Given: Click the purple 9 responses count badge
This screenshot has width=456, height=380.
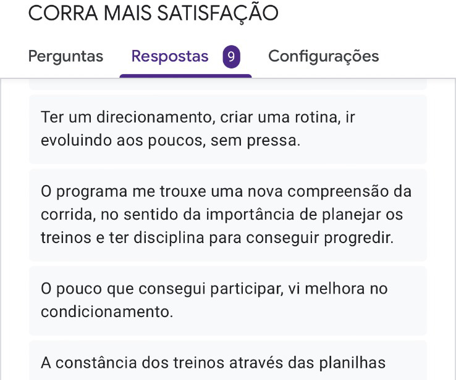Looking at the screenshot, I should (231, 57).
